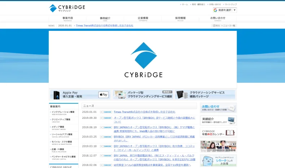285x168 pixels.
Task: Open the 2019.06.19 ヤマダ電機 ERYBOX article
Action: pyautogui.click(x=154, y=129)
